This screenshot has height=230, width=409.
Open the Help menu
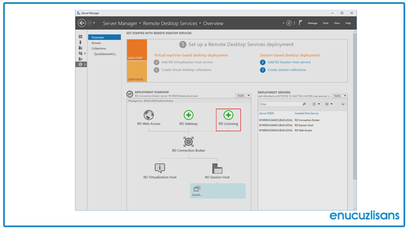pos(348,23)
